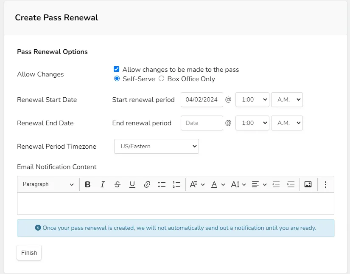
Task: Uncheck Allow changes to be made to the pass
Action: point(117,69)
